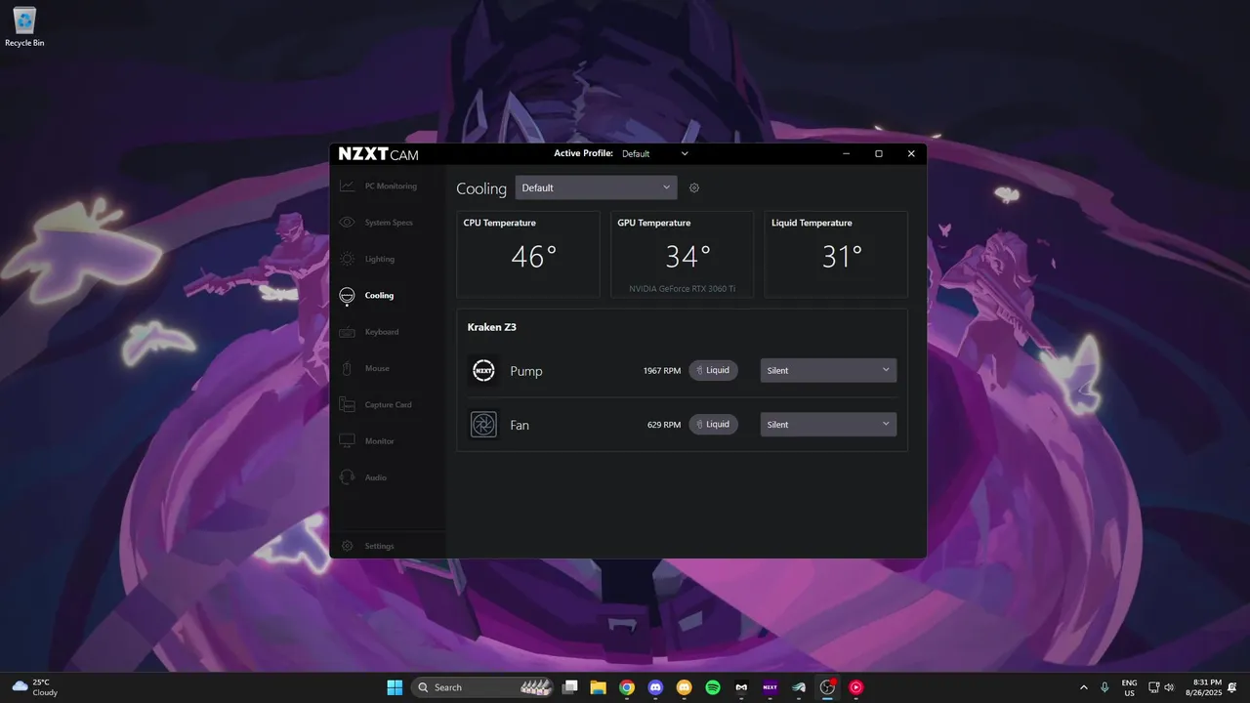
Task: Open blue Discord icon on taskbar
Action: point(655,687)
